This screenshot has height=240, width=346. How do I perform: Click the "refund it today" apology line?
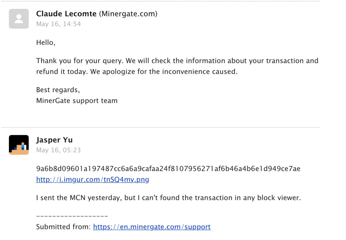[137, 72]
